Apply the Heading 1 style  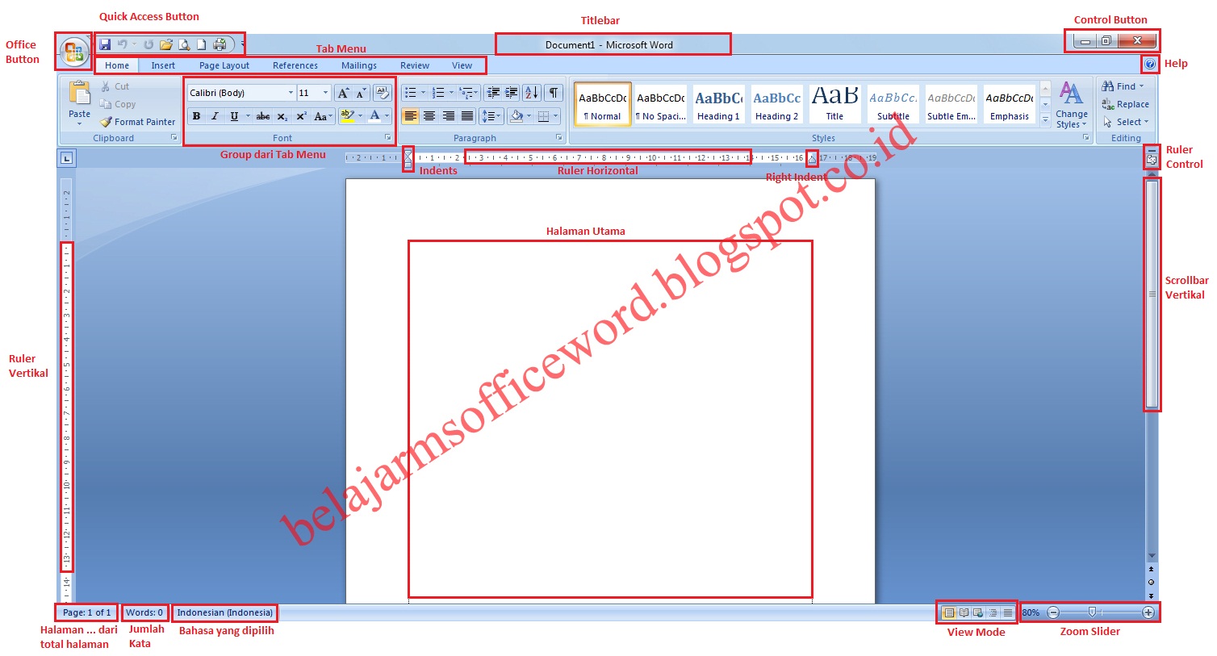pyautogui.click(x=718, y=105)
